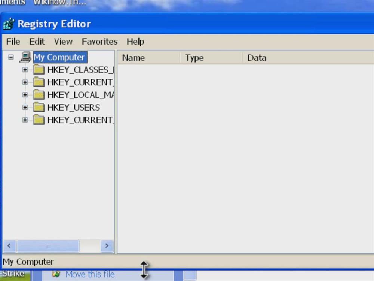The image size is (374, 281).
Task: Click the My Computer computer icon
Action: (x=25, y=57)
